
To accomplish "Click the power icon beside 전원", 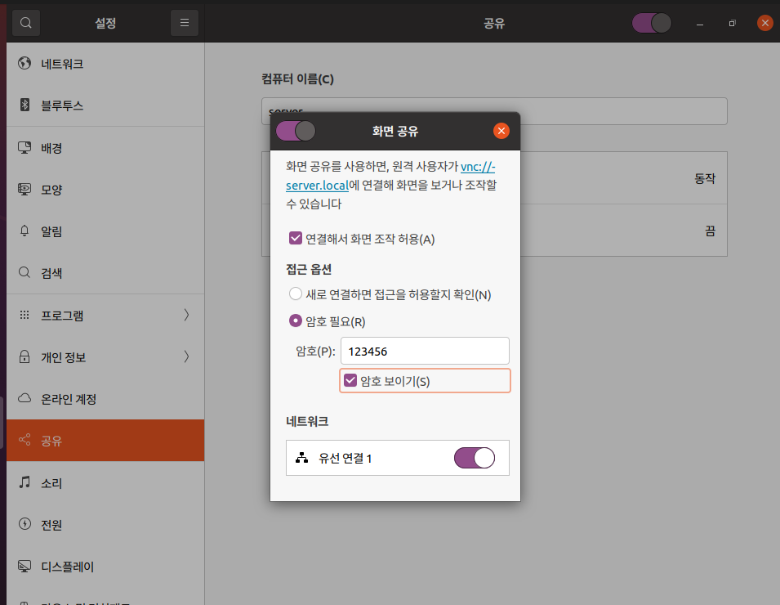I will pyautogui.click(x=25, y=524).
